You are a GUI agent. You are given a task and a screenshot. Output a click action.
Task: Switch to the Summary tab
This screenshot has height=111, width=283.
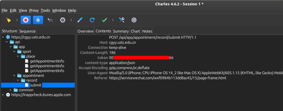[121, 31]
